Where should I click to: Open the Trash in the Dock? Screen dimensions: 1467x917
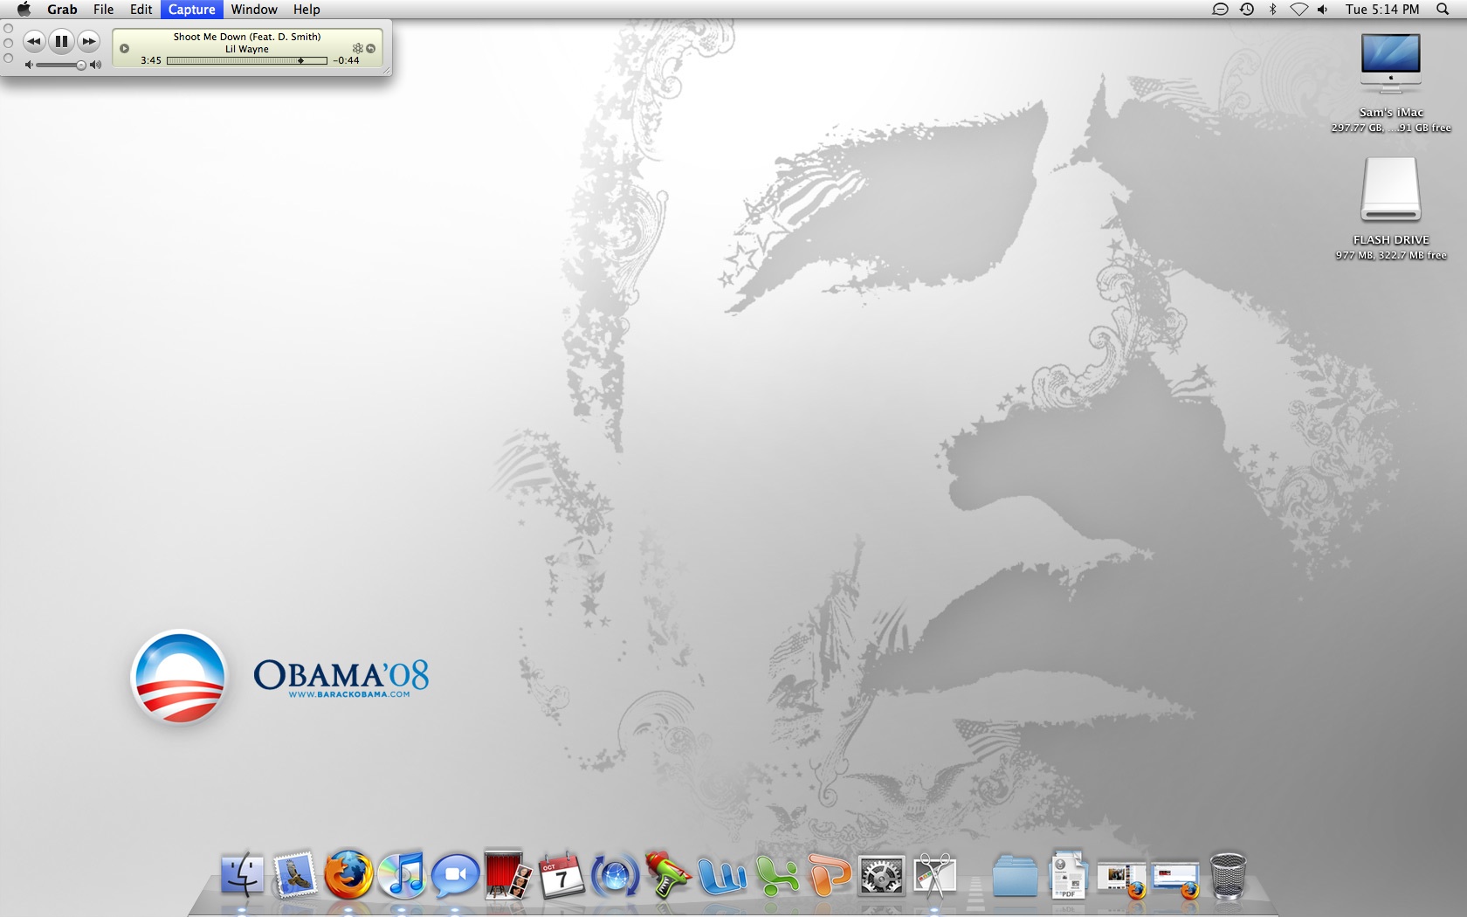coord(1228,874)
